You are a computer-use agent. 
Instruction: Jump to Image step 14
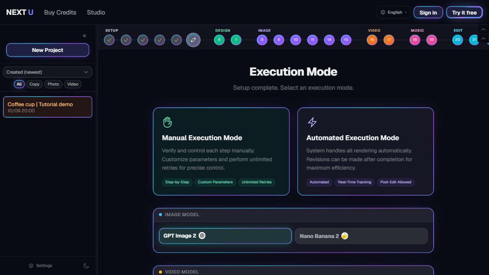329,40
